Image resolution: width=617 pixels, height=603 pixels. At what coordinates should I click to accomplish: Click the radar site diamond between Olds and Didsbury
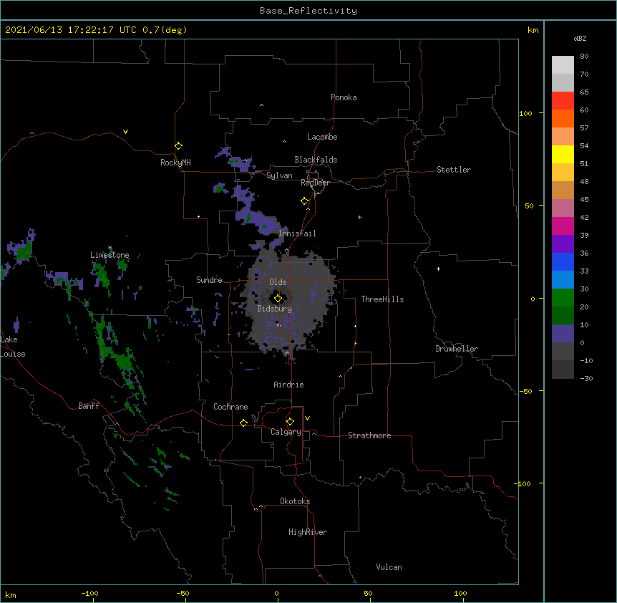278,299
